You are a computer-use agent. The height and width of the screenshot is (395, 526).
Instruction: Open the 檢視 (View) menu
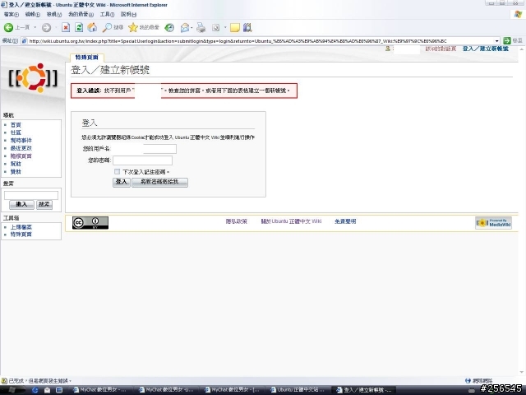point(53,14)
